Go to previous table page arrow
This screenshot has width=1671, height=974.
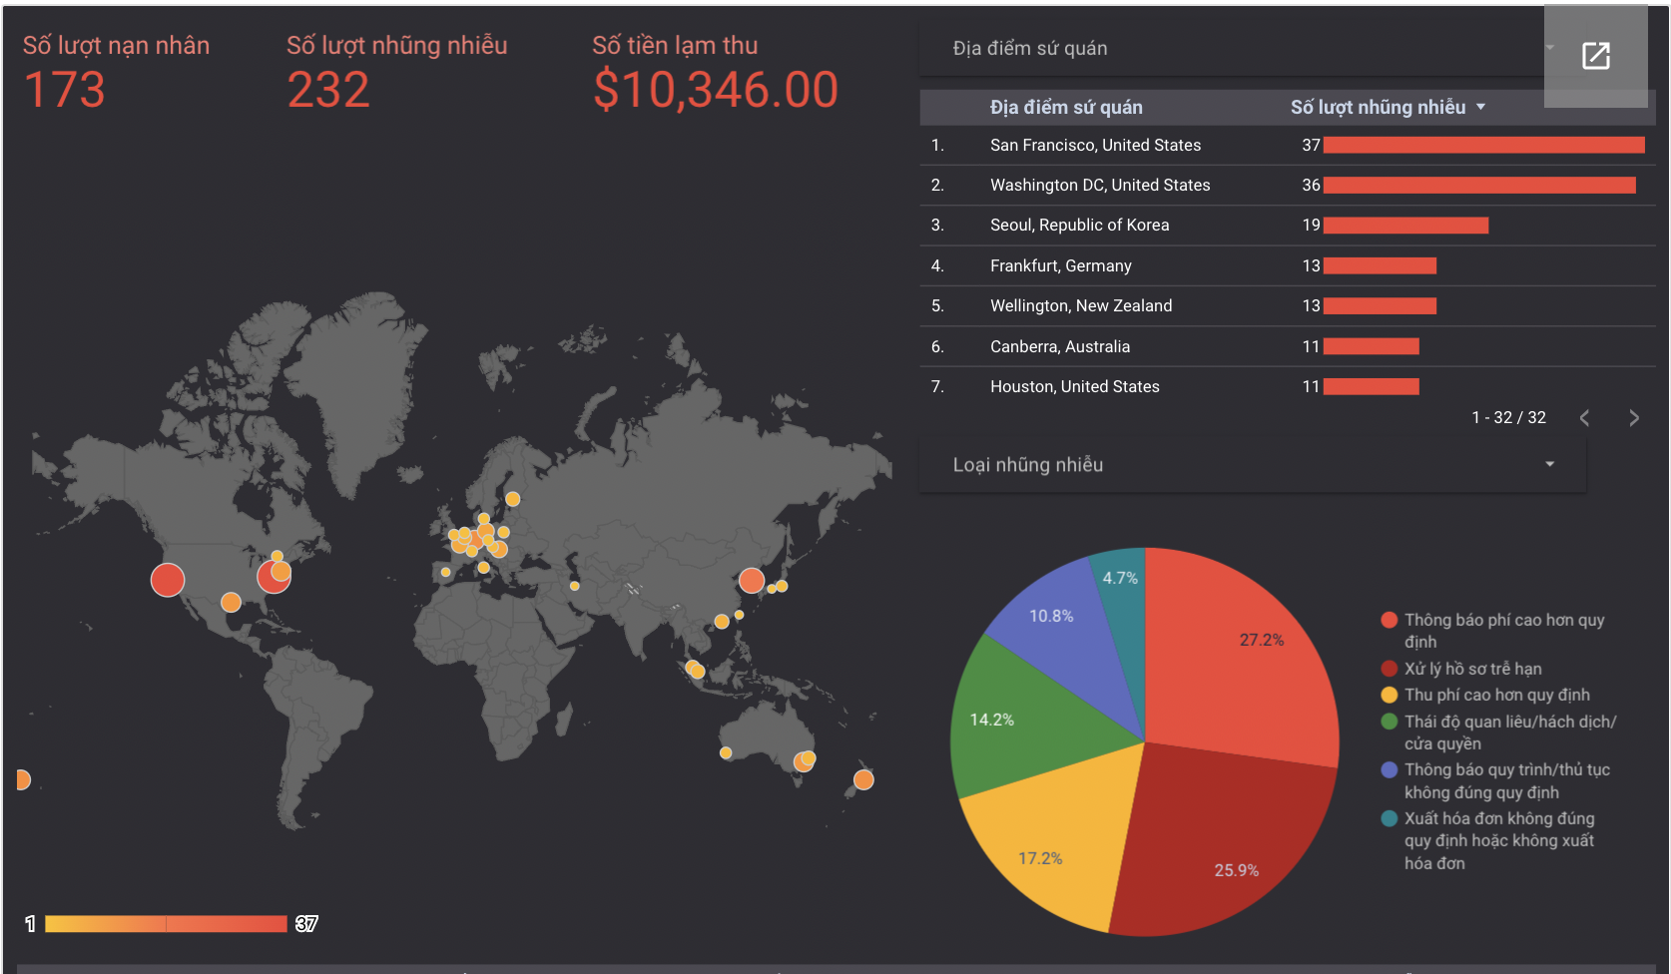1584,418
